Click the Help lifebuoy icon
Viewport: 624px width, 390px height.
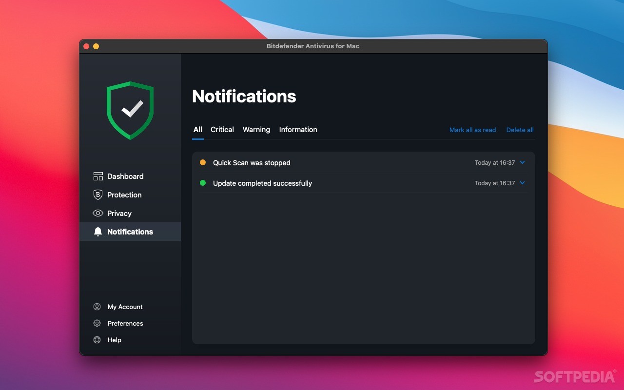point(97,340)
